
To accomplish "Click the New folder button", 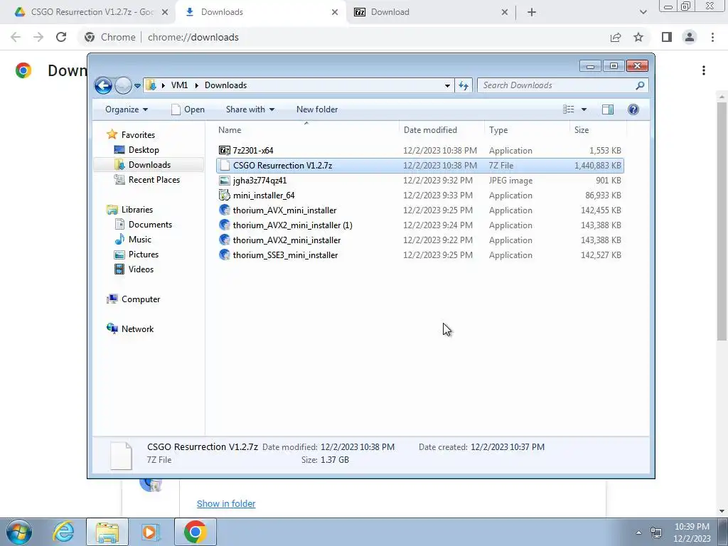I will 317,109.
